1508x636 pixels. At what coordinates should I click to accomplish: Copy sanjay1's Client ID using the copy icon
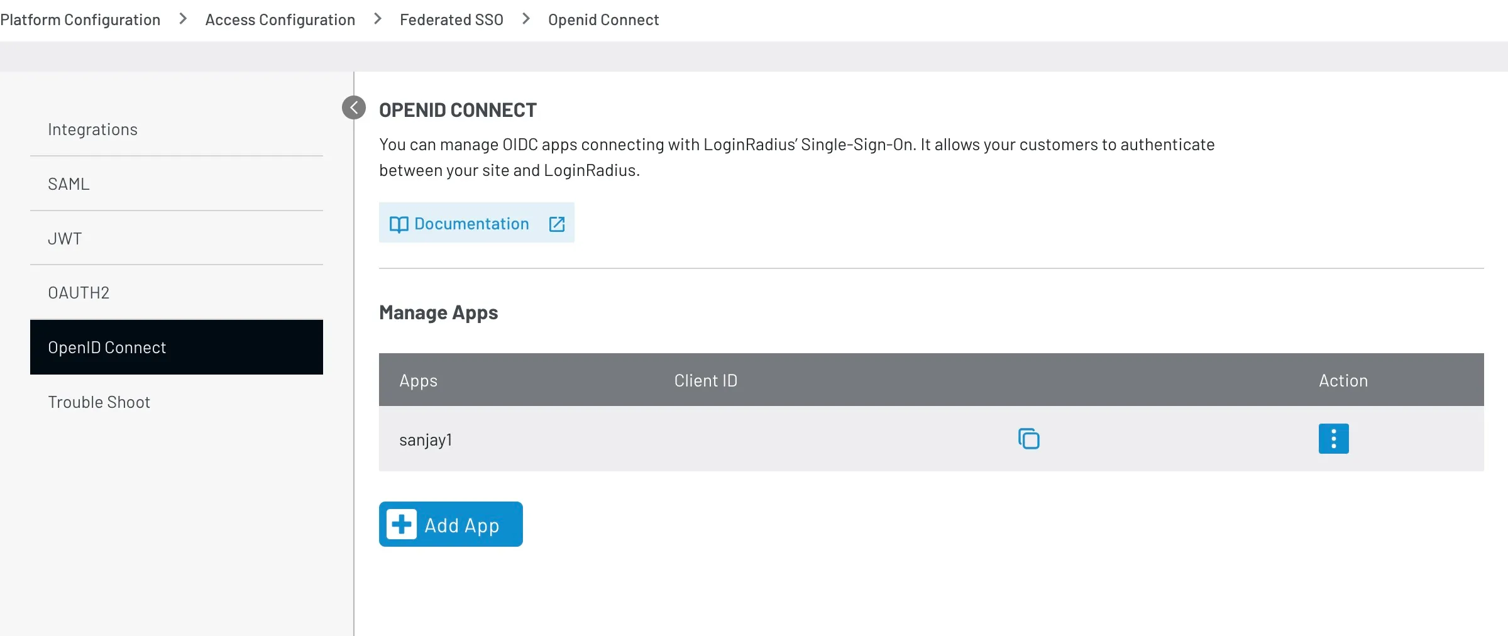1029,439
